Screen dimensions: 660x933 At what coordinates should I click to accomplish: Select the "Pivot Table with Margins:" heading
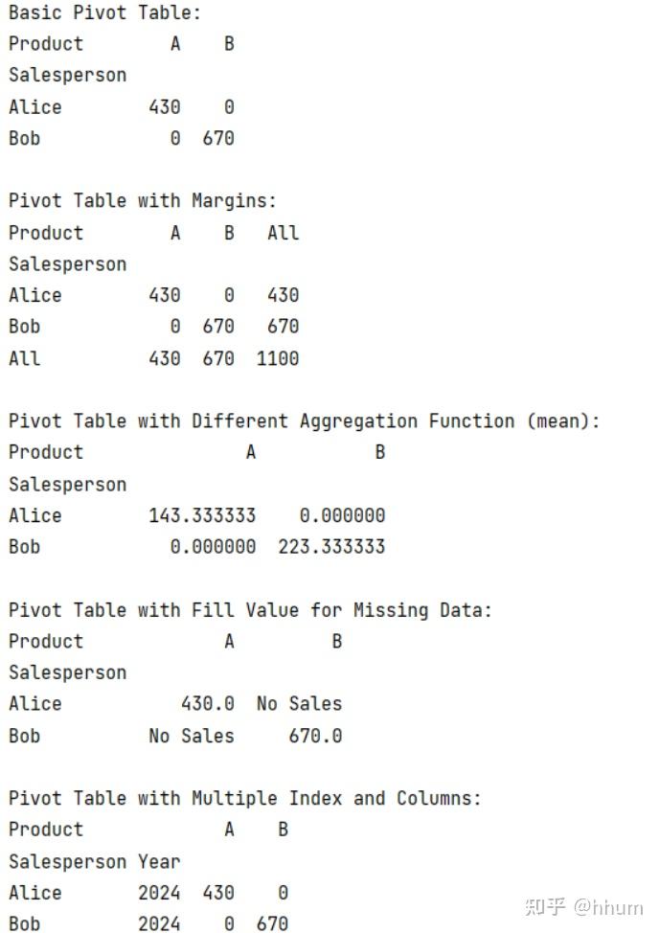point(143,201)
